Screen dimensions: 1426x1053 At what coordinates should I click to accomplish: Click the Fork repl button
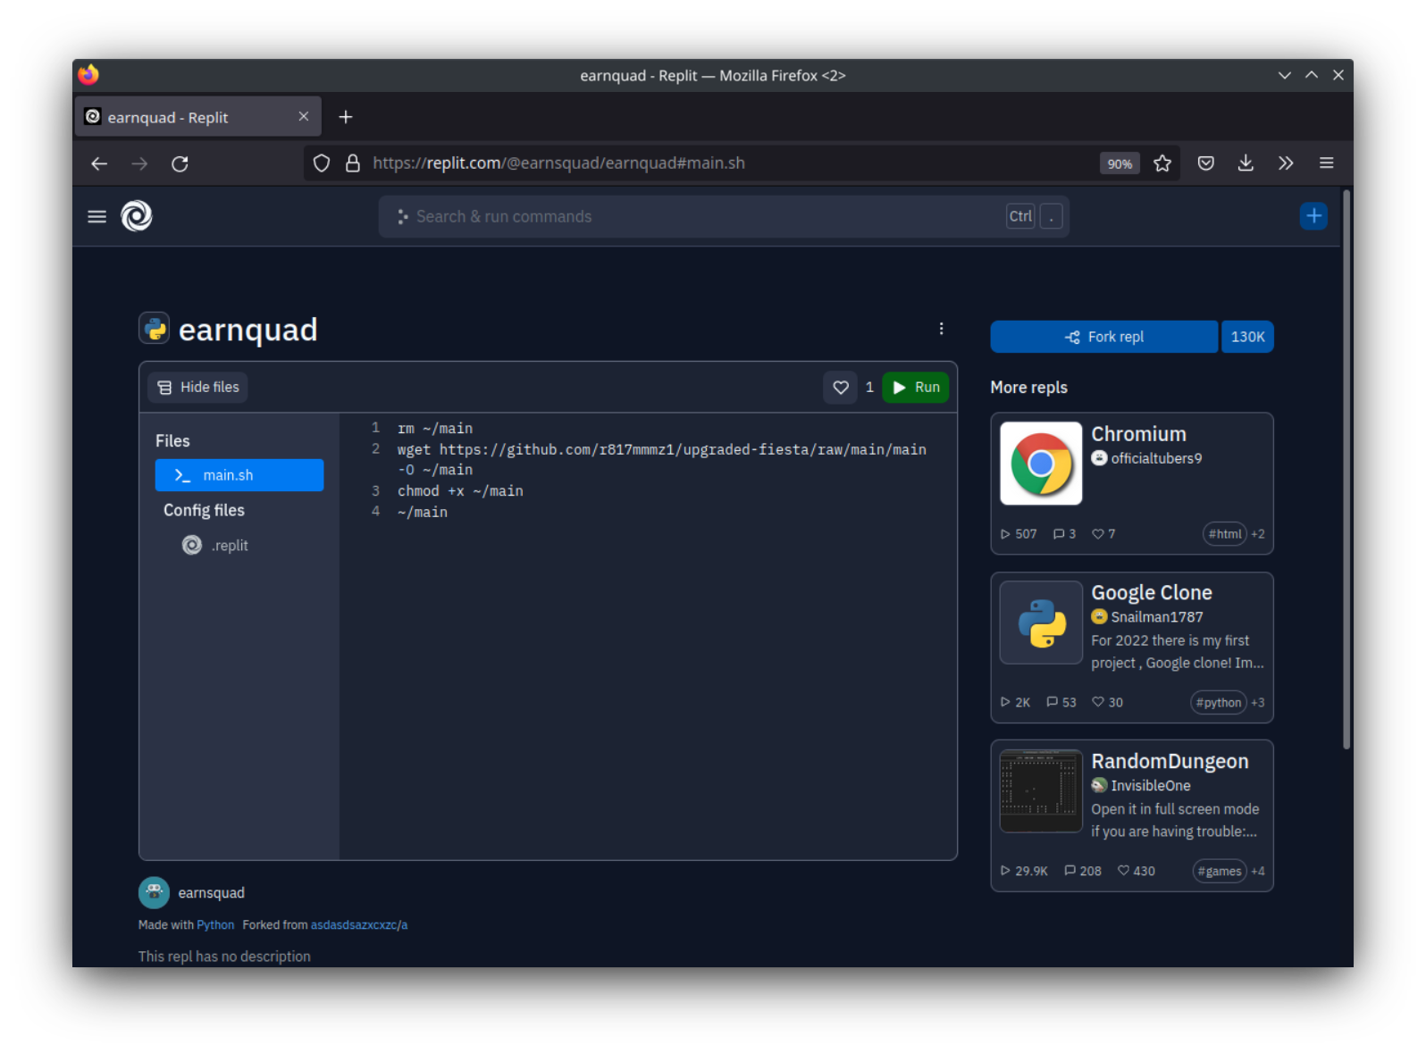point(1104,337)
